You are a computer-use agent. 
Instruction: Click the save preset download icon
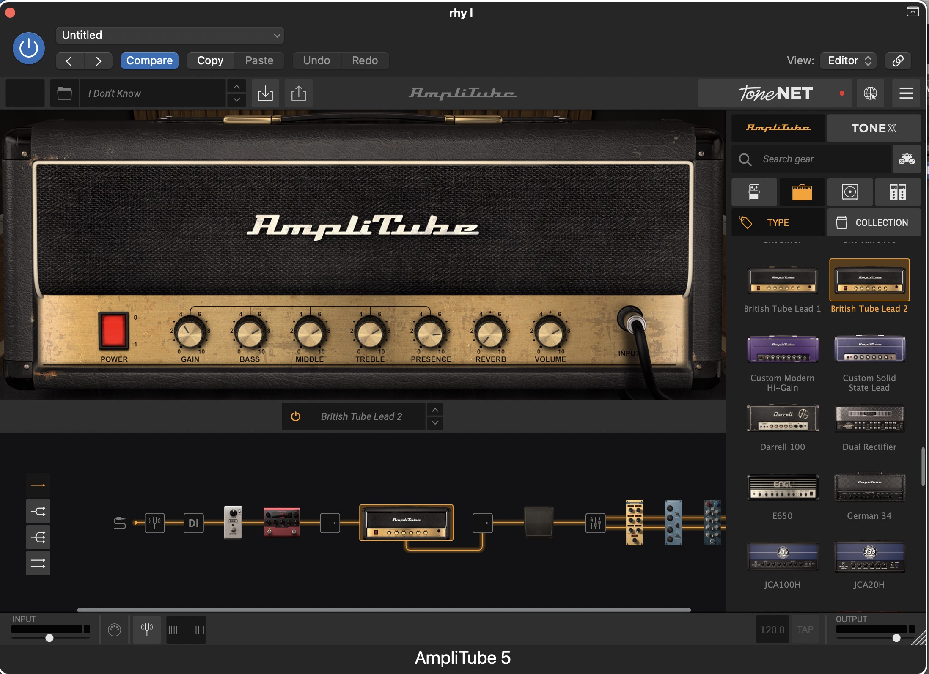pyautogui.click(x=265, y=93)
